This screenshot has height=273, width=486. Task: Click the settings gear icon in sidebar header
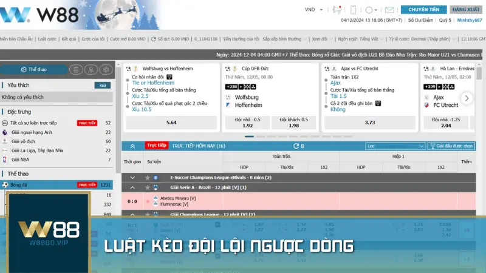click(104, 70)
